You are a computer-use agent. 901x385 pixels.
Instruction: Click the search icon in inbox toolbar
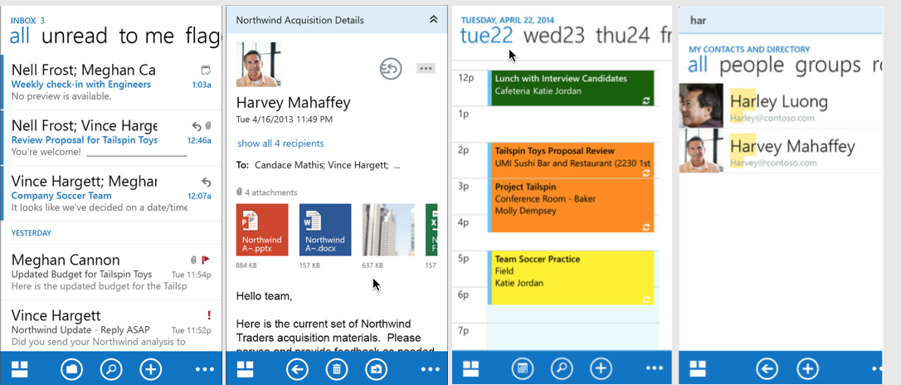(x=111, y=369)
